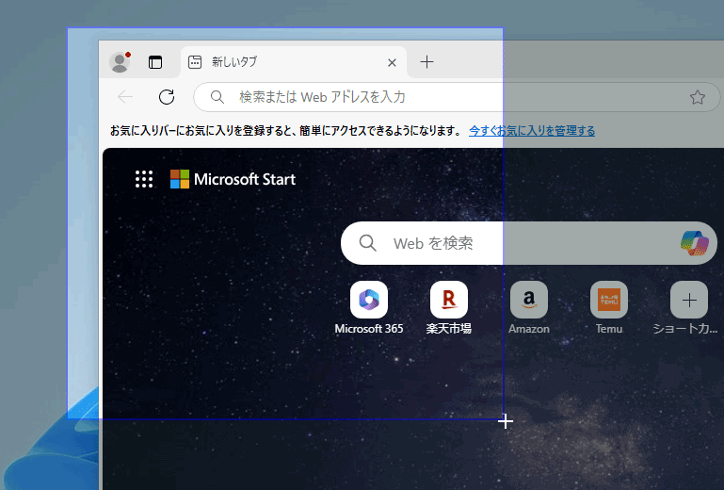The height and width of the screenshot is (490, 724).
Task: Add page to favorites with star icon
Action: click(698, 97)
